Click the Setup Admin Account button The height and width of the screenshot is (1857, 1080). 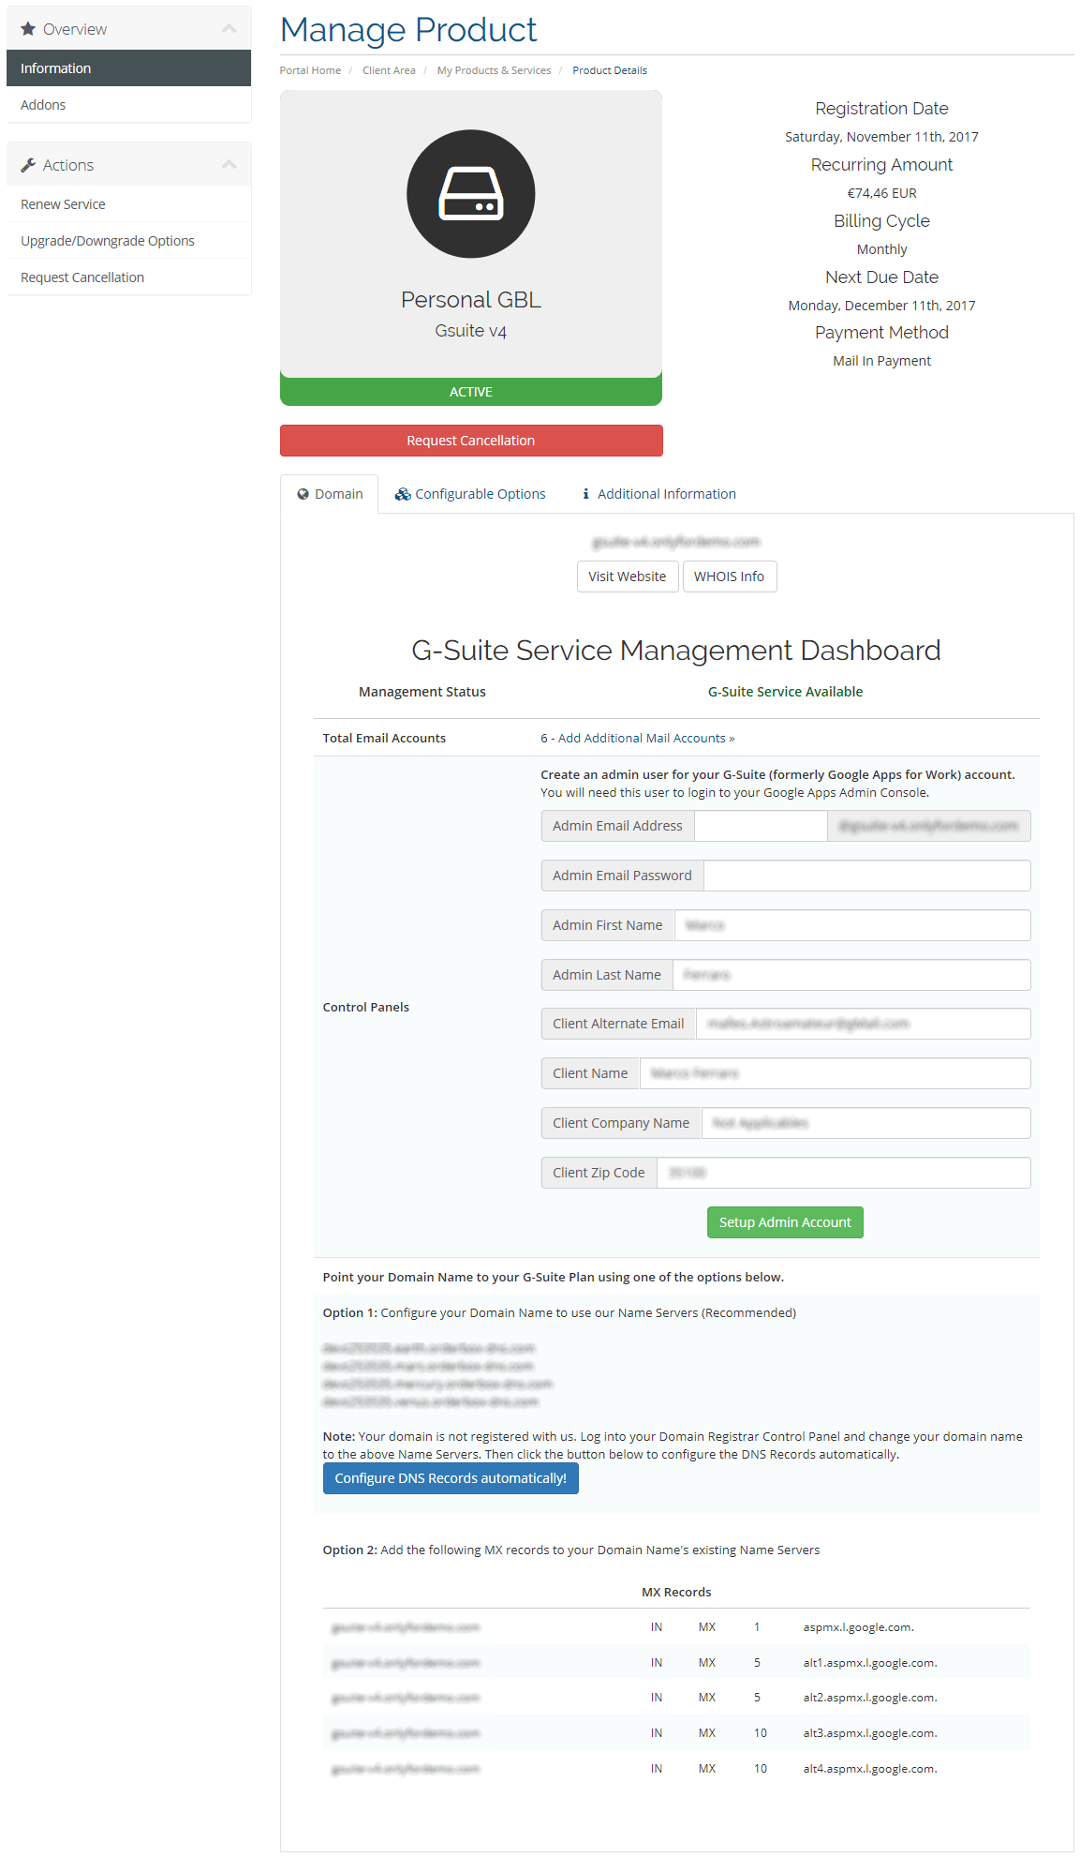(785, 1222)
